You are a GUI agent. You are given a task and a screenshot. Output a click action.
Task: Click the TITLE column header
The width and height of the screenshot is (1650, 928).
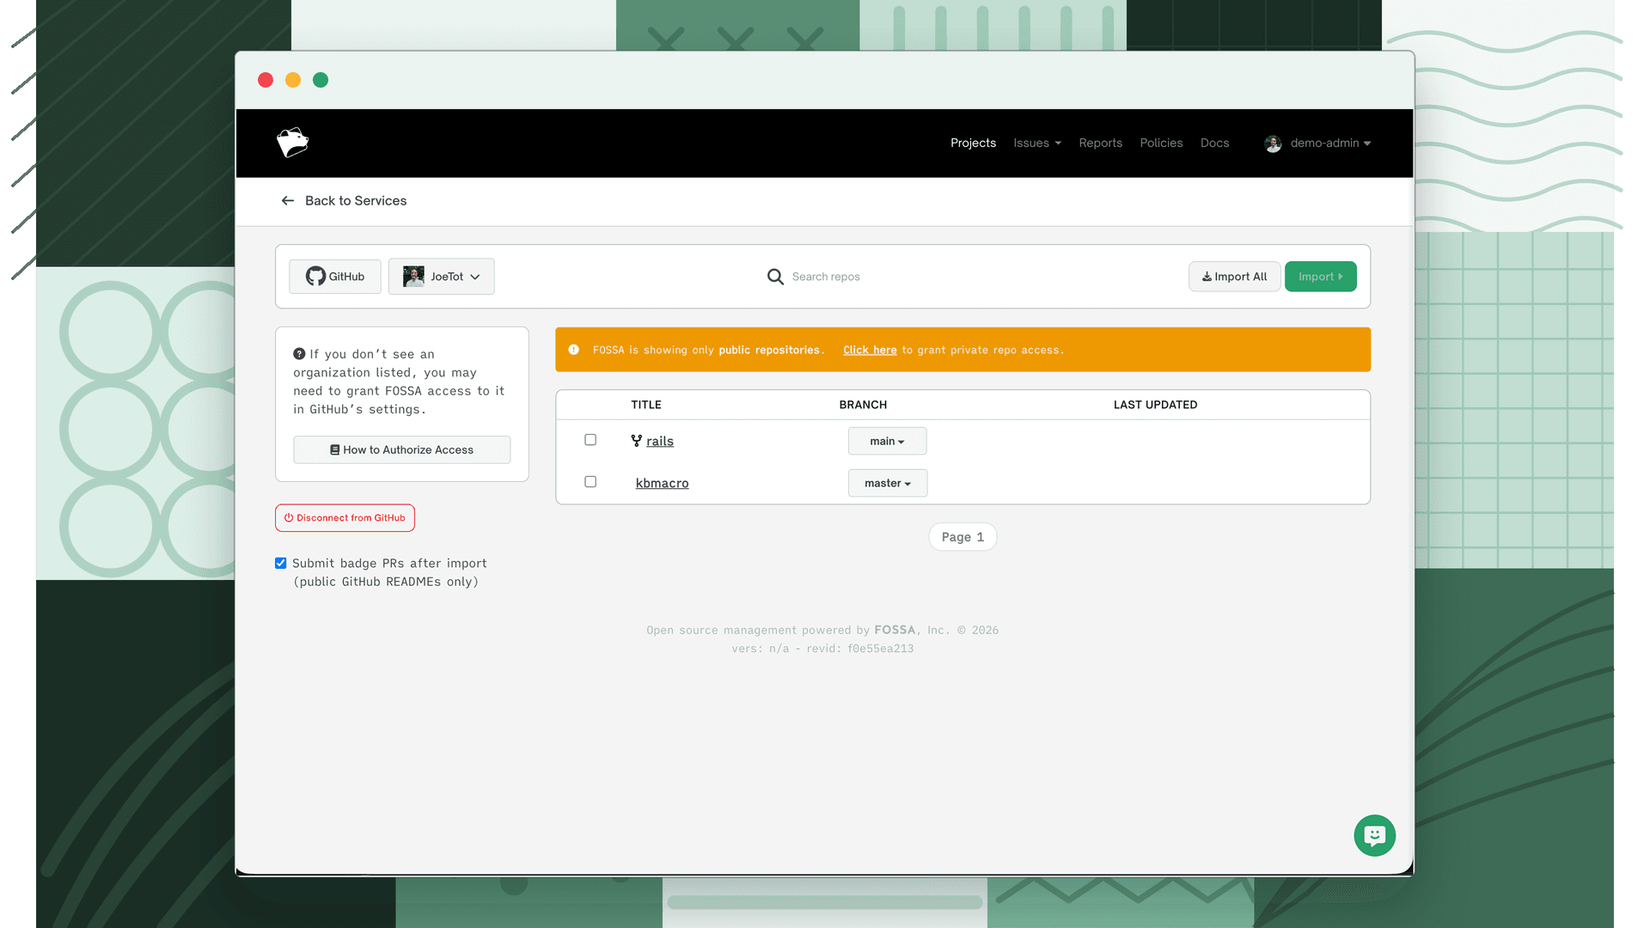click(646, 405)
